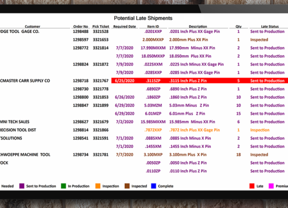Click the purple Sent to Production legend swatch
Image resolution: width=288 pixels, height=208 pixels.
tap(22, 186)
